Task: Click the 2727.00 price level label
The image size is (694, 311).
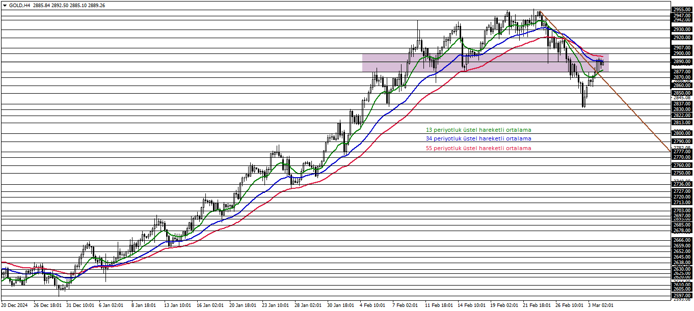Action: (x=682, y=191)
